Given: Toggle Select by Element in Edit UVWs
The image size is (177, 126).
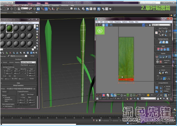Looking at the screenshot, I should click(x=107, y=95).
